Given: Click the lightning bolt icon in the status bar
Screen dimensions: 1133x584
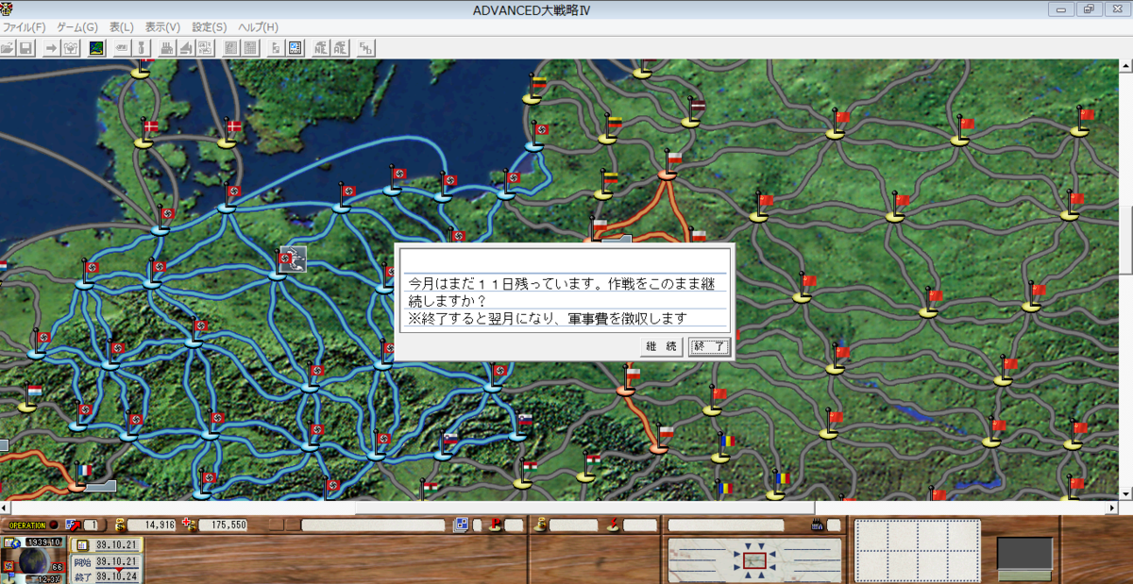Looking at the screenshot, I should coord(614,525).
